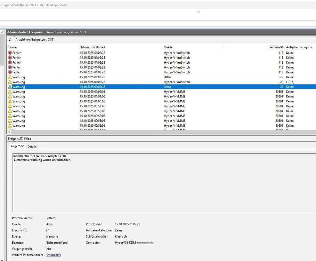This screenshot has width=316, height=261.
Task: Select the 01:00:06 Hyper-V-VMMS warning row
Action: click(104, 102)
